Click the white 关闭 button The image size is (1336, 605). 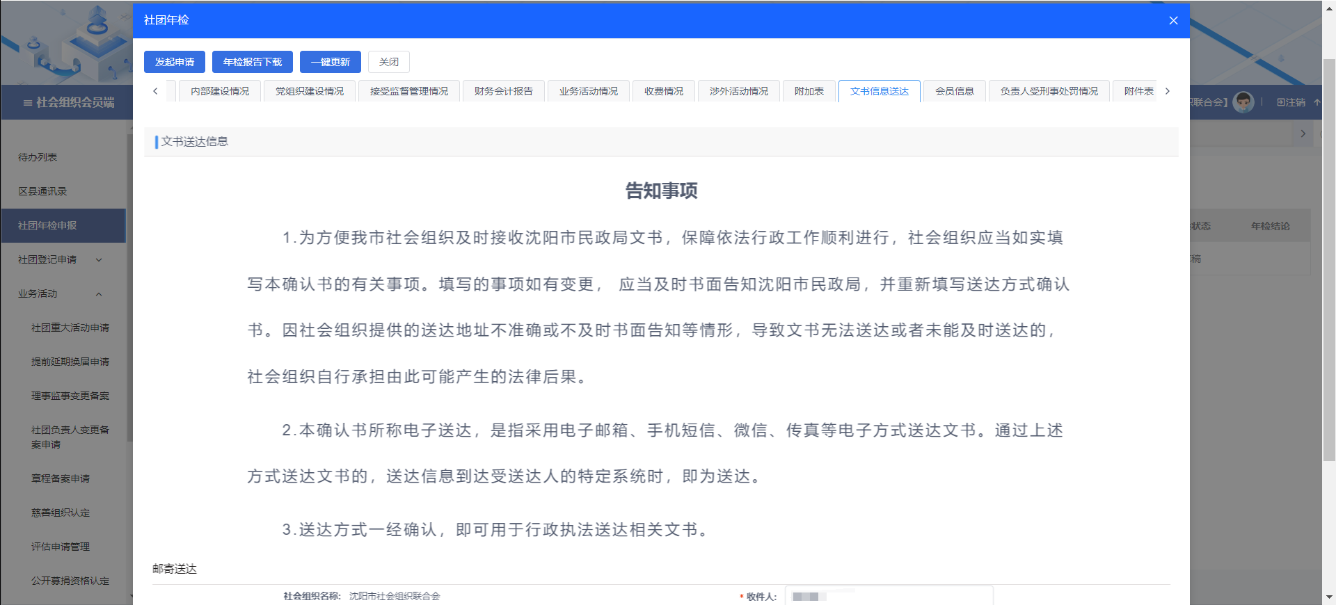coord(388,62)
